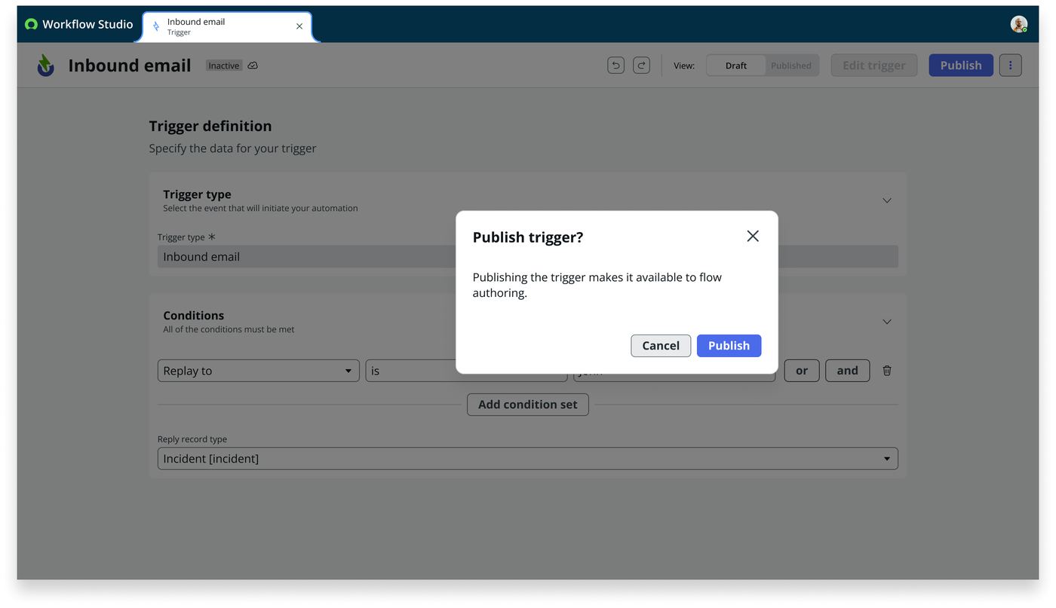Delete the Replay to condition row

(x=887, y=371)
